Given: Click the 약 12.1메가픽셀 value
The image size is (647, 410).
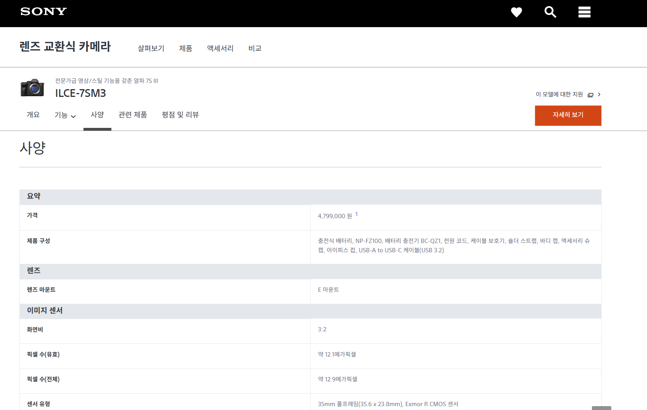Looking at the screenshot, I should click(337, 355).
